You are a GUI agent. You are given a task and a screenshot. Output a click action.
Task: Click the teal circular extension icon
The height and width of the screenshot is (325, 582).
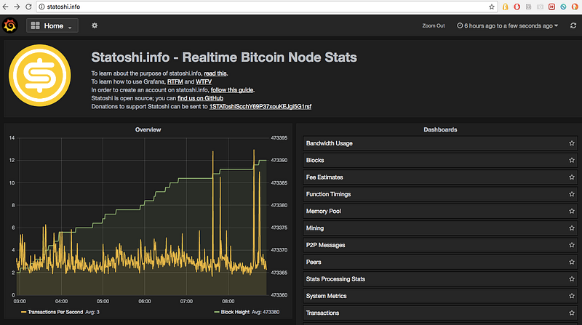coord(563,7)
